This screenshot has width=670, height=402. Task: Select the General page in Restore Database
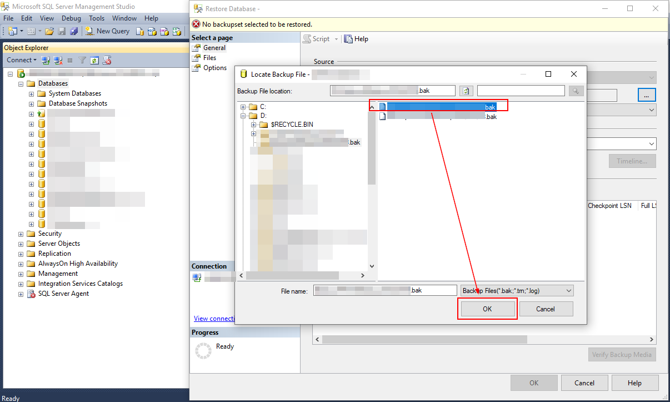click(x=214, y=48)
